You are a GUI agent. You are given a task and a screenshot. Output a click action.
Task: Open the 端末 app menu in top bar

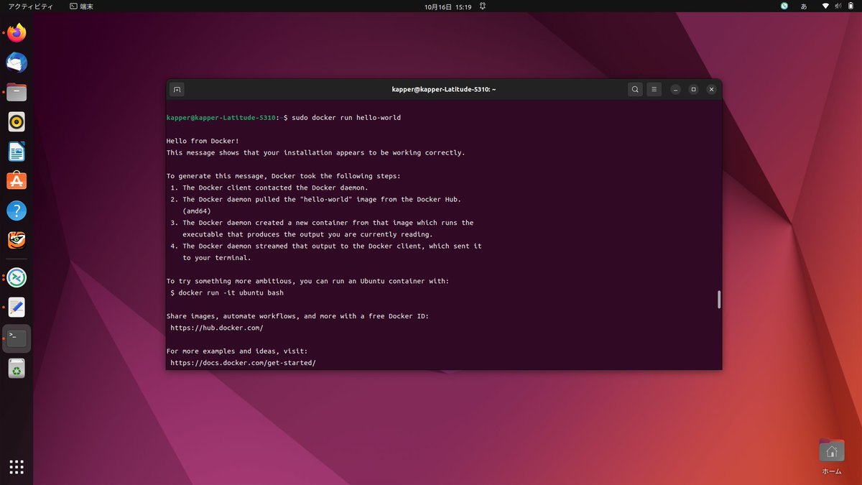point(81,6)
